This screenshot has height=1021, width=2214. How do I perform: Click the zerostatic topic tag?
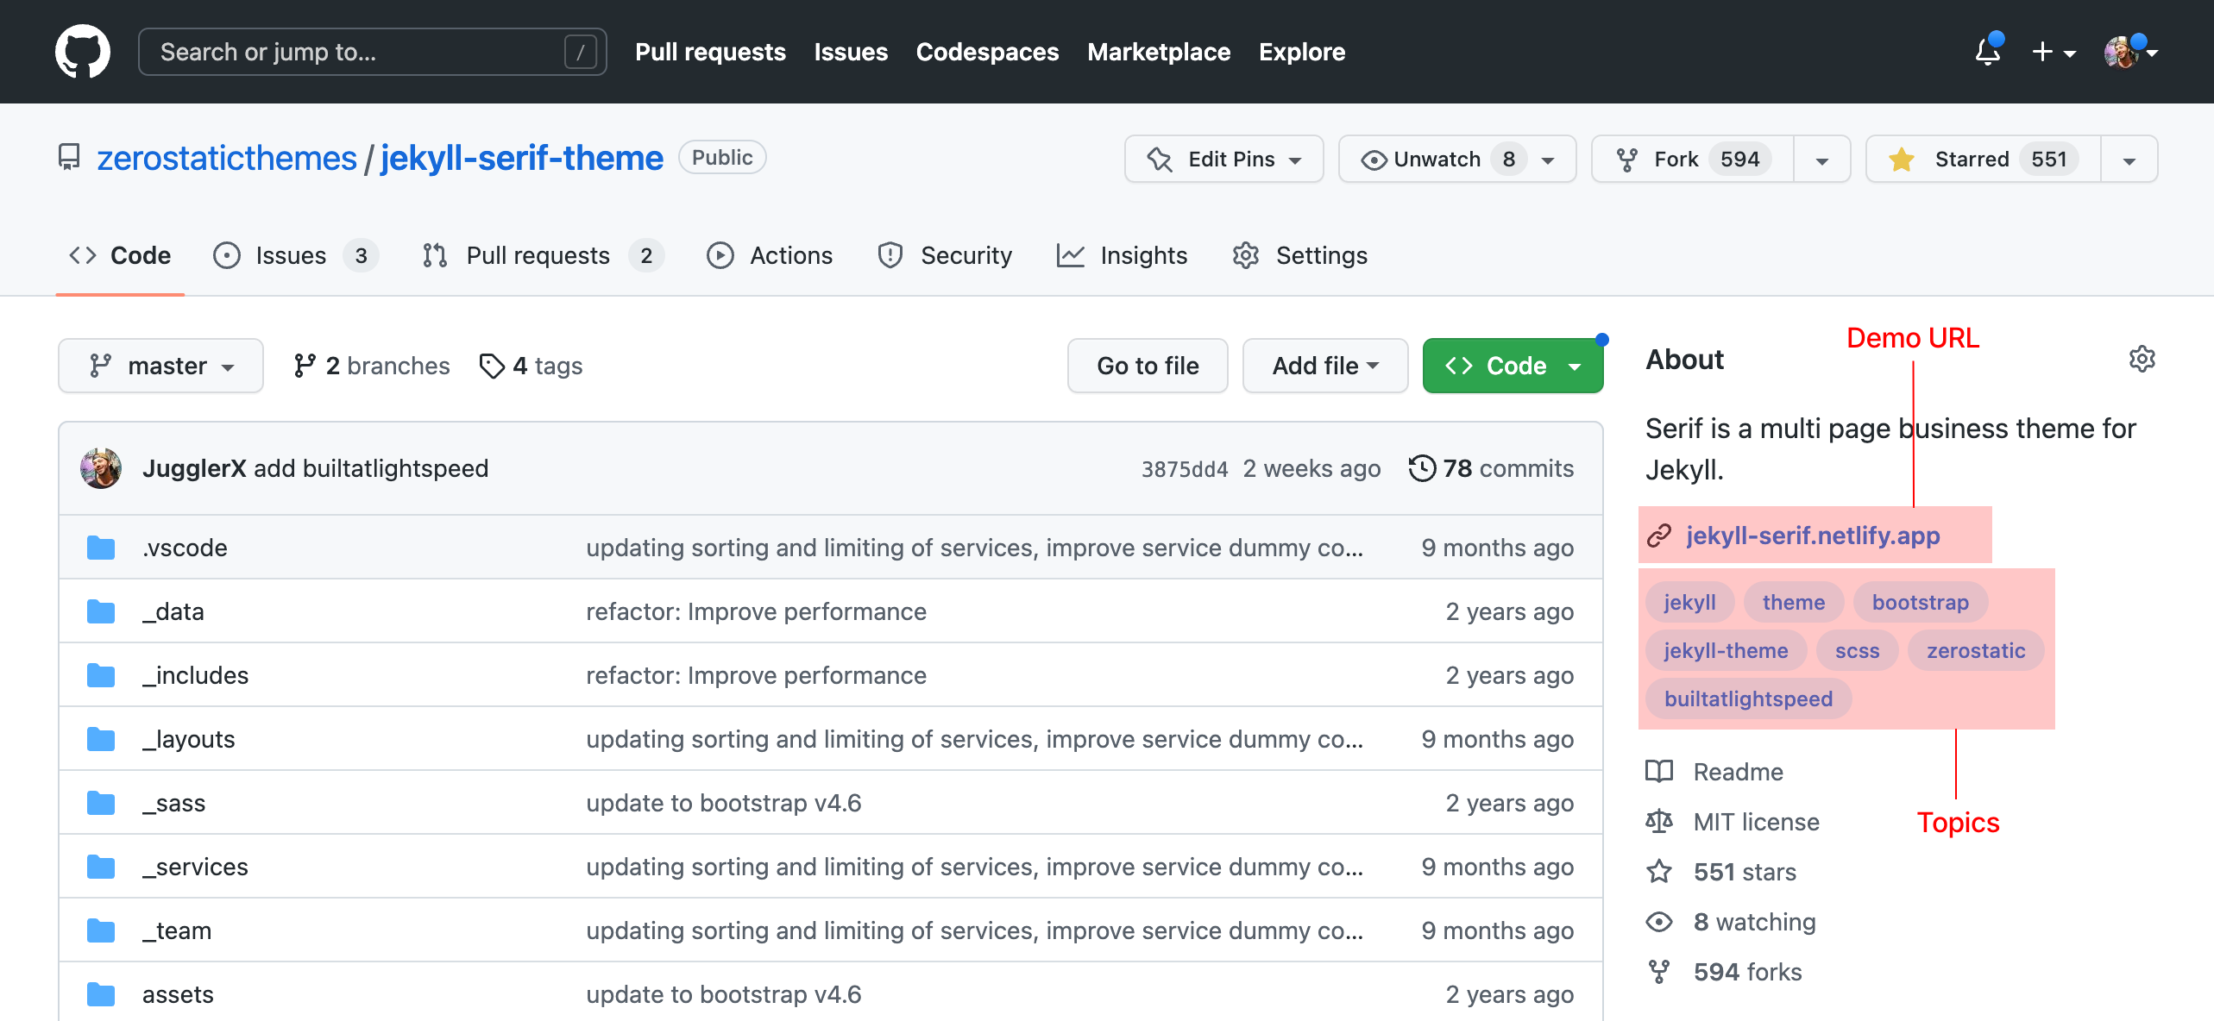click(x=1976, y=650)
